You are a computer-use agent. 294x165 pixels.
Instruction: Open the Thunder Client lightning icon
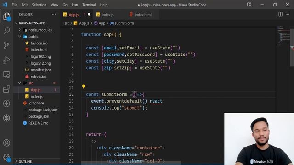[x=6, y=104]
